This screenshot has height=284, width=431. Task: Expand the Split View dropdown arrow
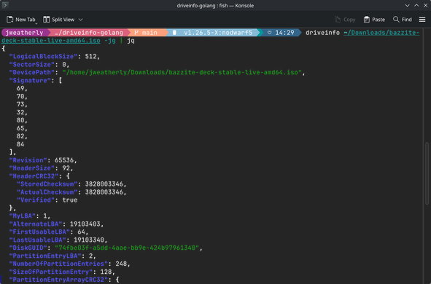80,20
